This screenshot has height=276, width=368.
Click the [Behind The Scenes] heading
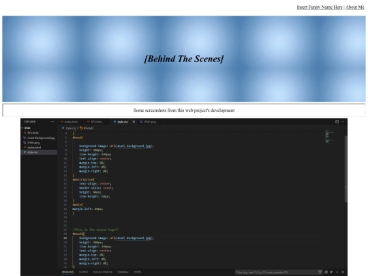tap(184, 59)
